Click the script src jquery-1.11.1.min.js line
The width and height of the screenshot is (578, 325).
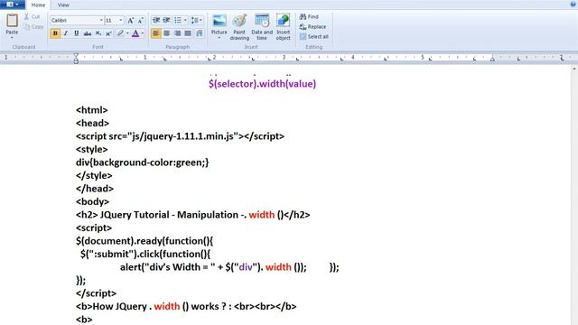180,136
